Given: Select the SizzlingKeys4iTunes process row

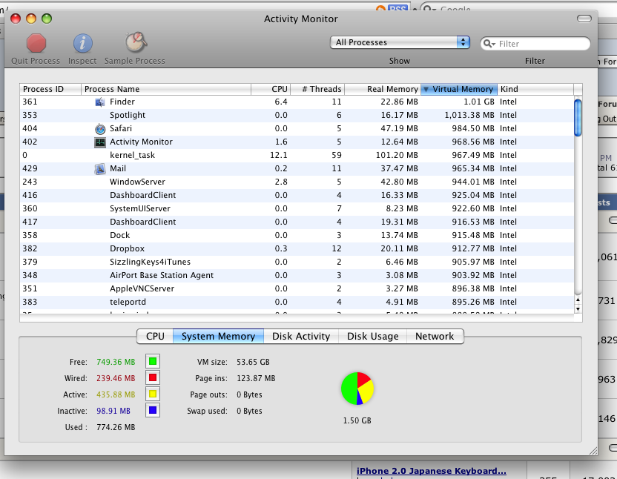Looking at the screenshot, I should pyautogui.click(x=297, y=262).
